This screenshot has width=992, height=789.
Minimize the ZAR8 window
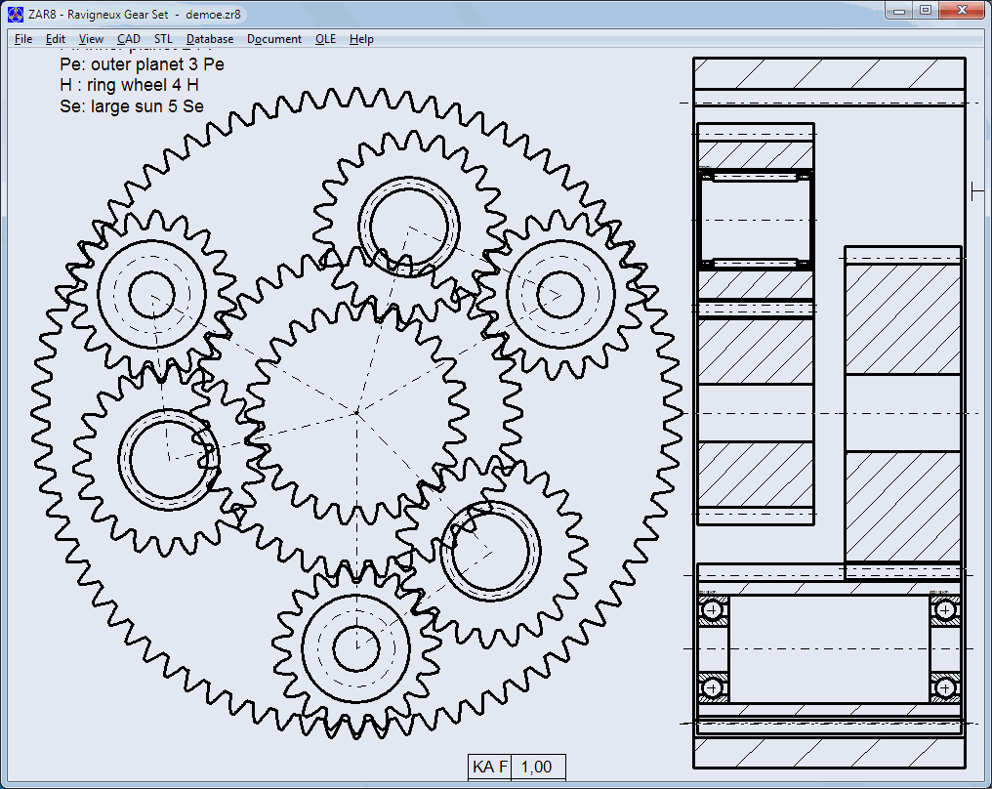[898, 11]
